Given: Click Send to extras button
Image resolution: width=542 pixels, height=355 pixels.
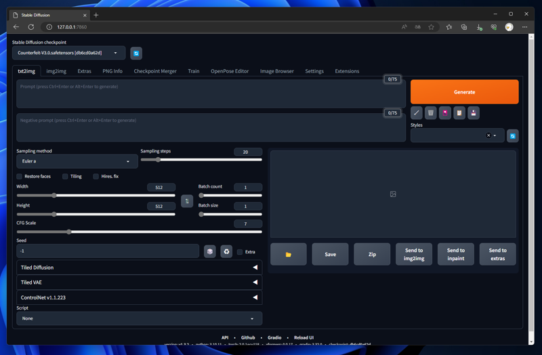Looking at the screenshot, I should (x=497, y=255).
